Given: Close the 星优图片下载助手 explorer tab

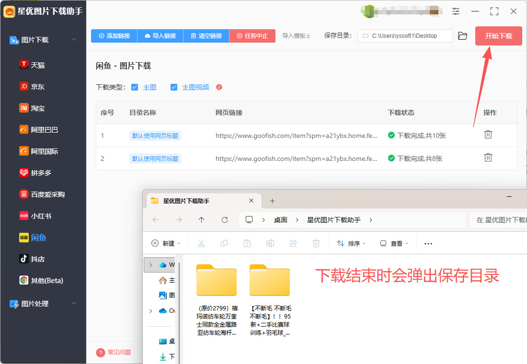Looking at the screenshot, I should 251,201.
